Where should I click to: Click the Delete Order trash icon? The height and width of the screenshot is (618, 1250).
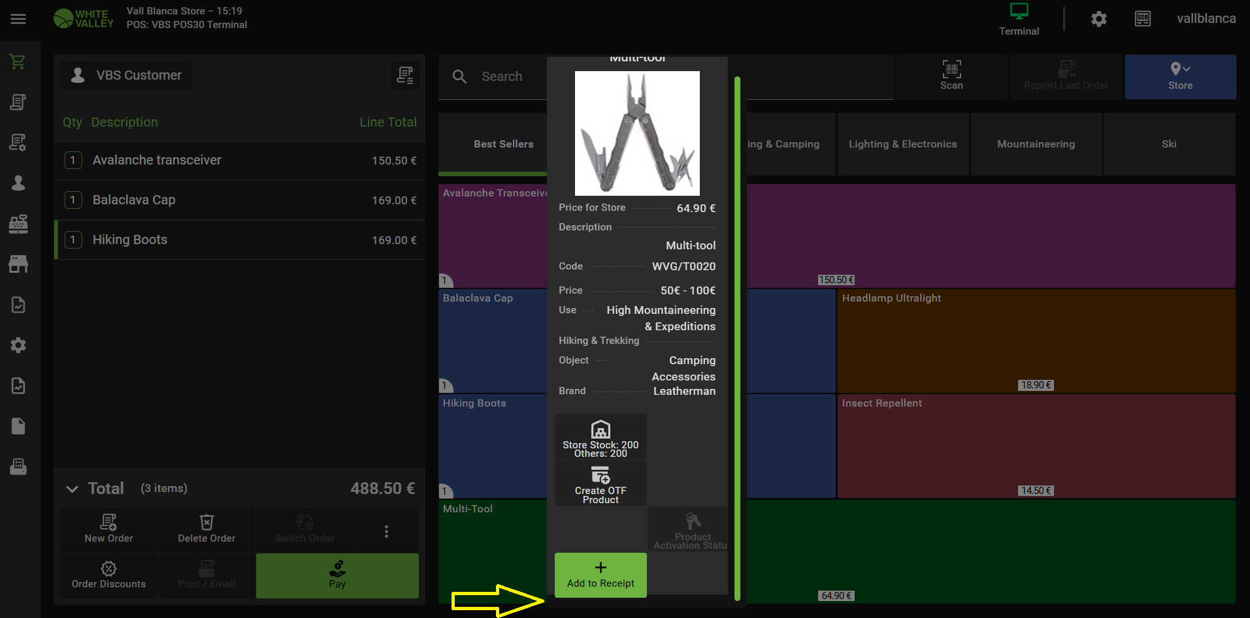click(x=206, y=523)
